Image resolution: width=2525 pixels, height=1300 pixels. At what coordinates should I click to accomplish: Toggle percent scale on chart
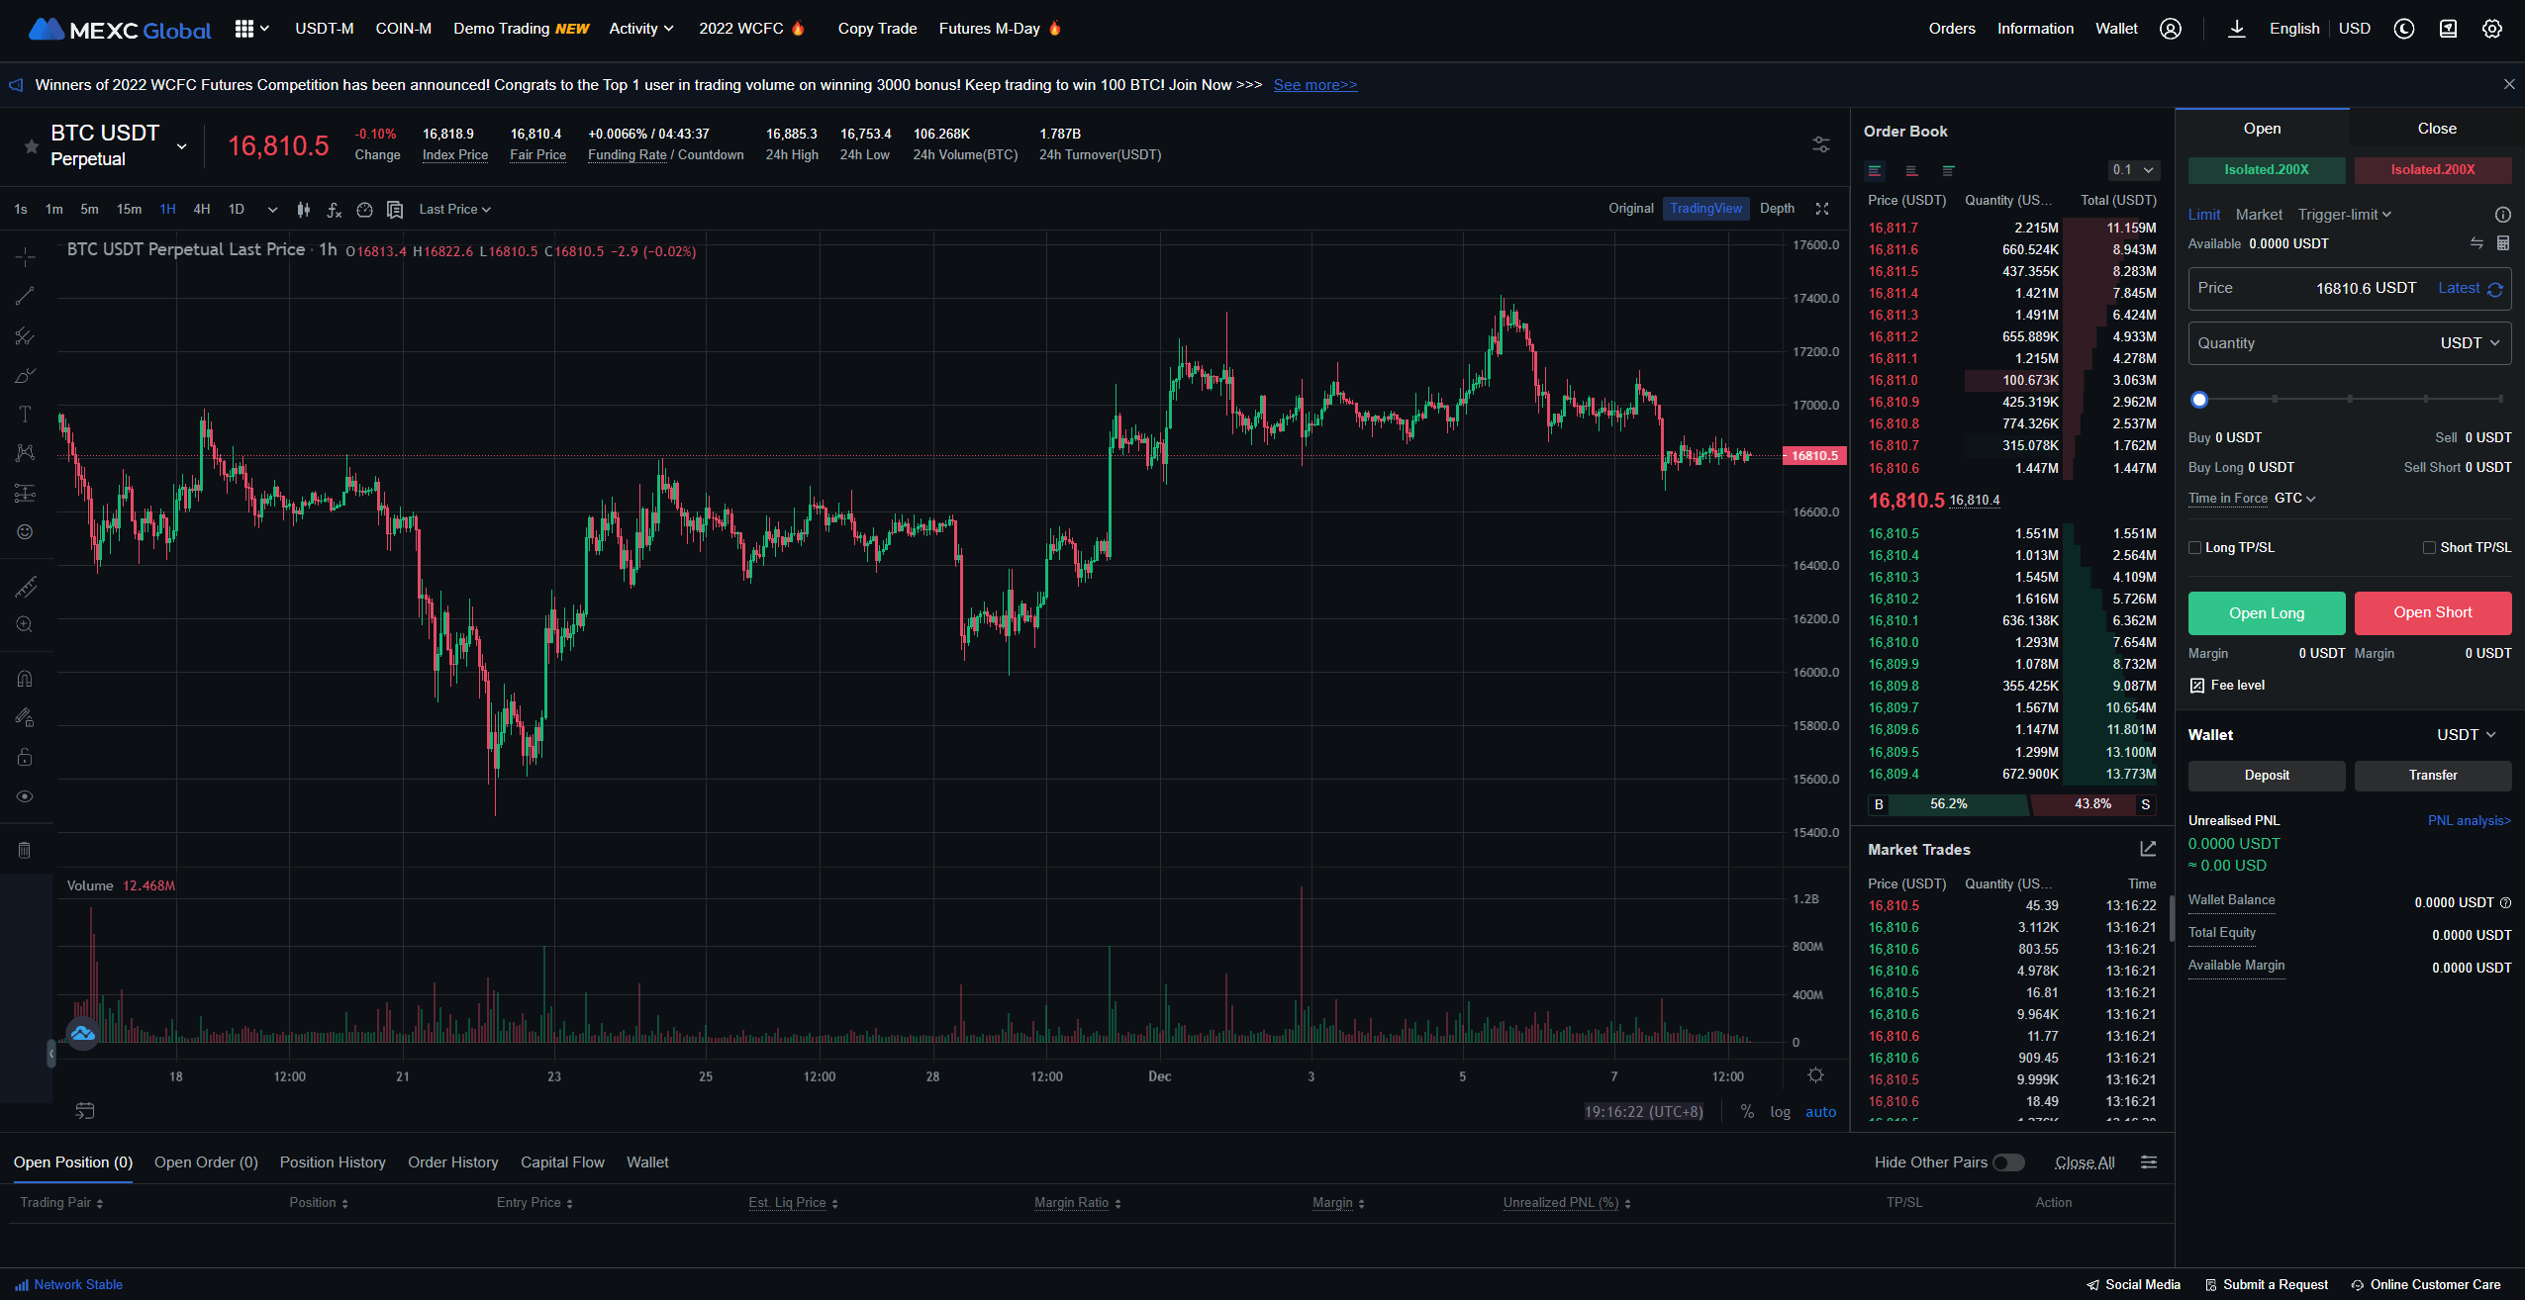pos(1748,1112)
